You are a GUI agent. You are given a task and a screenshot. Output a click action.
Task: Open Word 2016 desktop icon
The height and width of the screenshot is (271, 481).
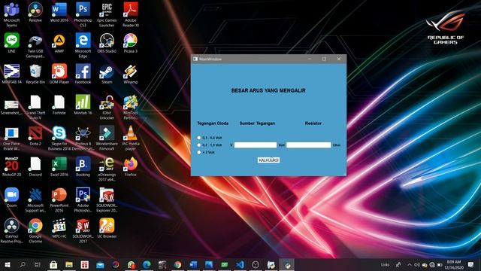tap(59, 12)
